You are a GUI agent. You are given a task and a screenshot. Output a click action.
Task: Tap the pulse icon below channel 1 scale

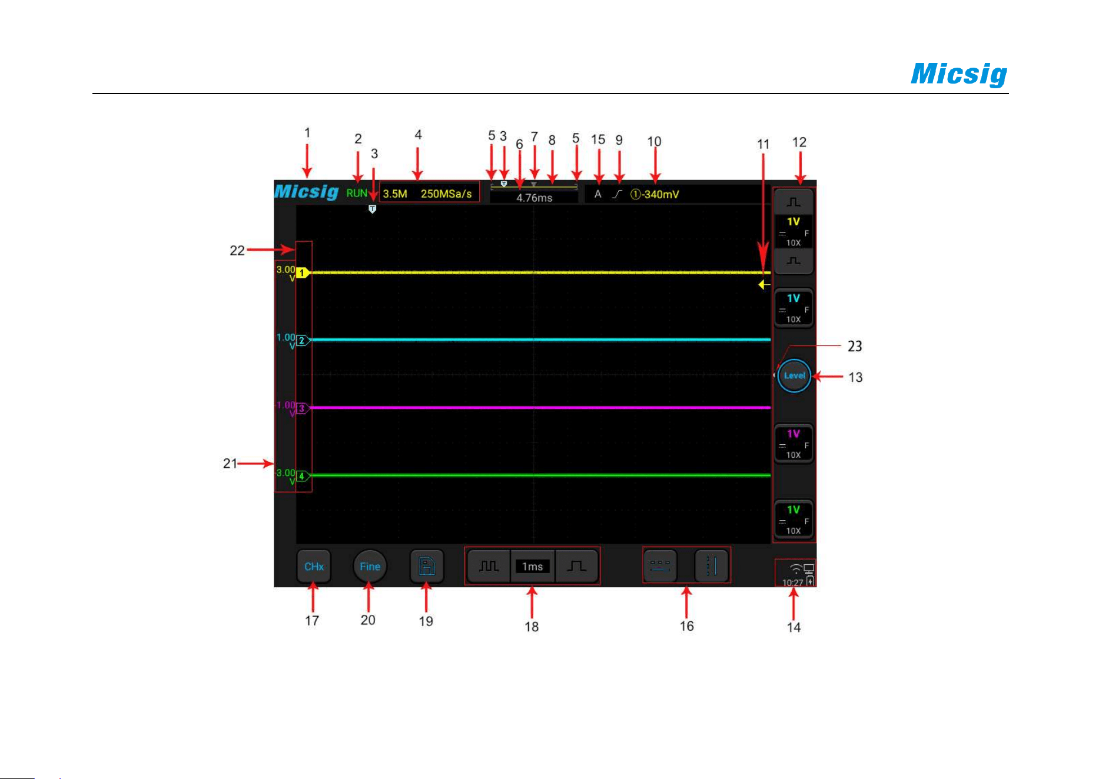pyautogui.click(x=794, y=261)
